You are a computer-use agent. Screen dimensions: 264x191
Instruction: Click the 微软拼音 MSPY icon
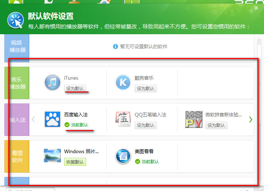pos(194,119)
